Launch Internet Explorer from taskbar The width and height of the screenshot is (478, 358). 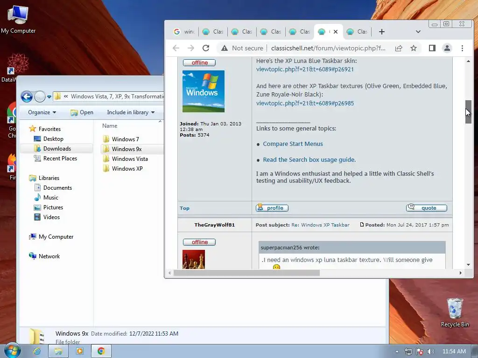click(37, 351)
